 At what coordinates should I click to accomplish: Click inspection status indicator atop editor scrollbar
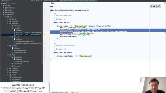(x=165, y=3)
